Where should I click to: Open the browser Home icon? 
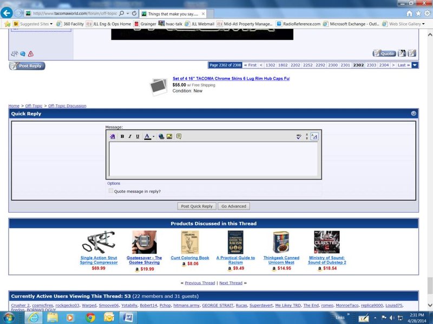pyautogui.click(x=410, y=13)
